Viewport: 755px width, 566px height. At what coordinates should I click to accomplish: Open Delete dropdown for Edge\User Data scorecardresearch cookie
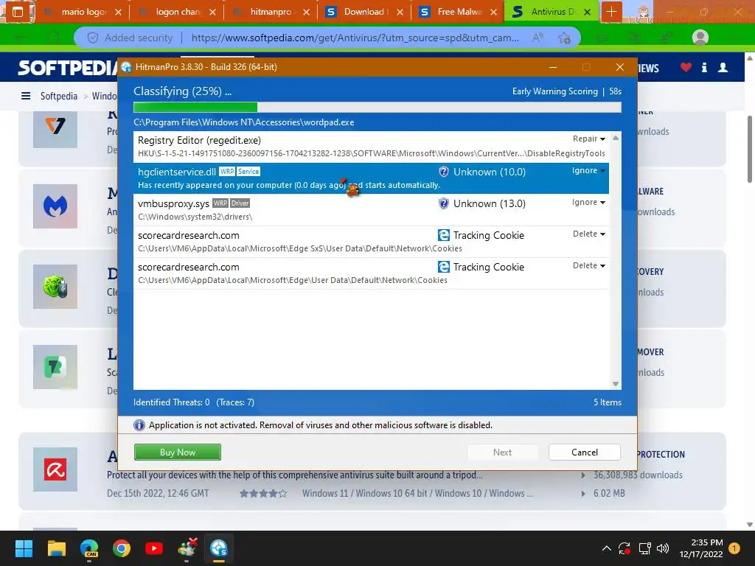click(588, 265)
